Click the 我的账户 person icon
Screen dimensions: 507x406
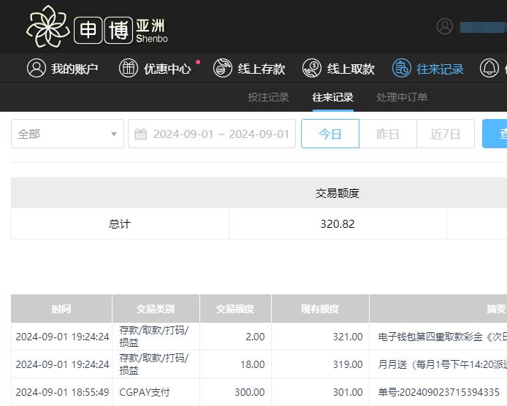click(36, 69)
